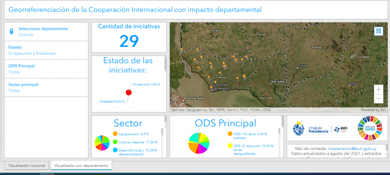Click the En ejecución 3.45 % chart label

[147, 84]
